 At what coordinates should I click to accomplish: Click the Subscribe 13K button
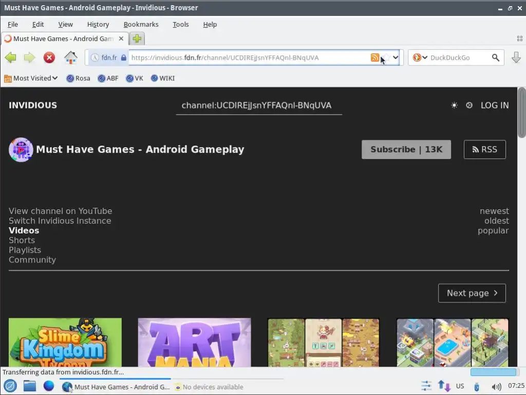pos(406,150)
